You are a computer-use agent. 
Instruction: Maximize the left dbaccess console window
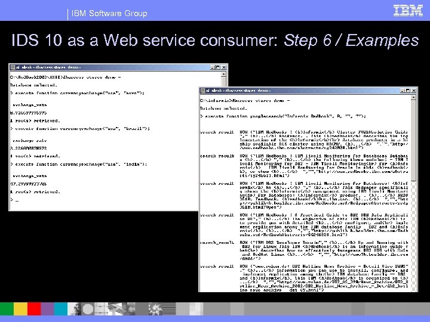(x=218, y=67)
